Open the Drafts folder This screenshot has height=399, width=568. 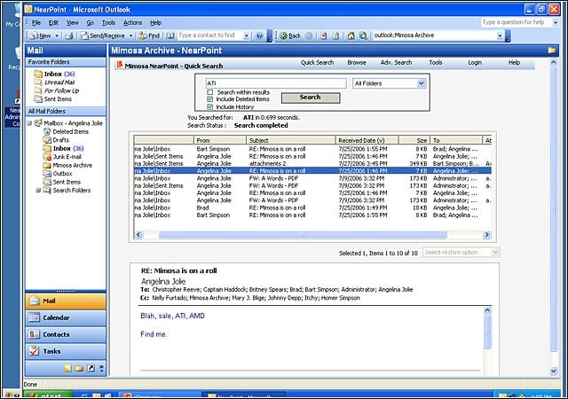(60, 140)
